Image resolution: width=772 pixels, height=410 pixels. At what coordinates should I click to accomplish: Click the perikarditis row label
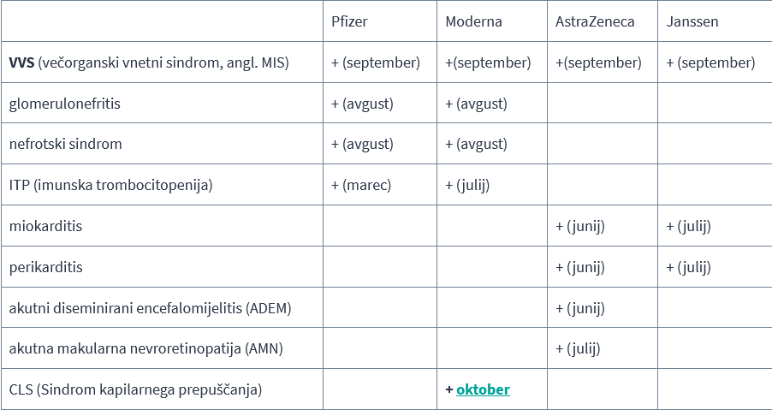coord(46,267)
